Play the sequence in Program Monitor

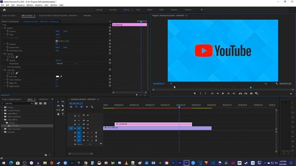(223, 94)
